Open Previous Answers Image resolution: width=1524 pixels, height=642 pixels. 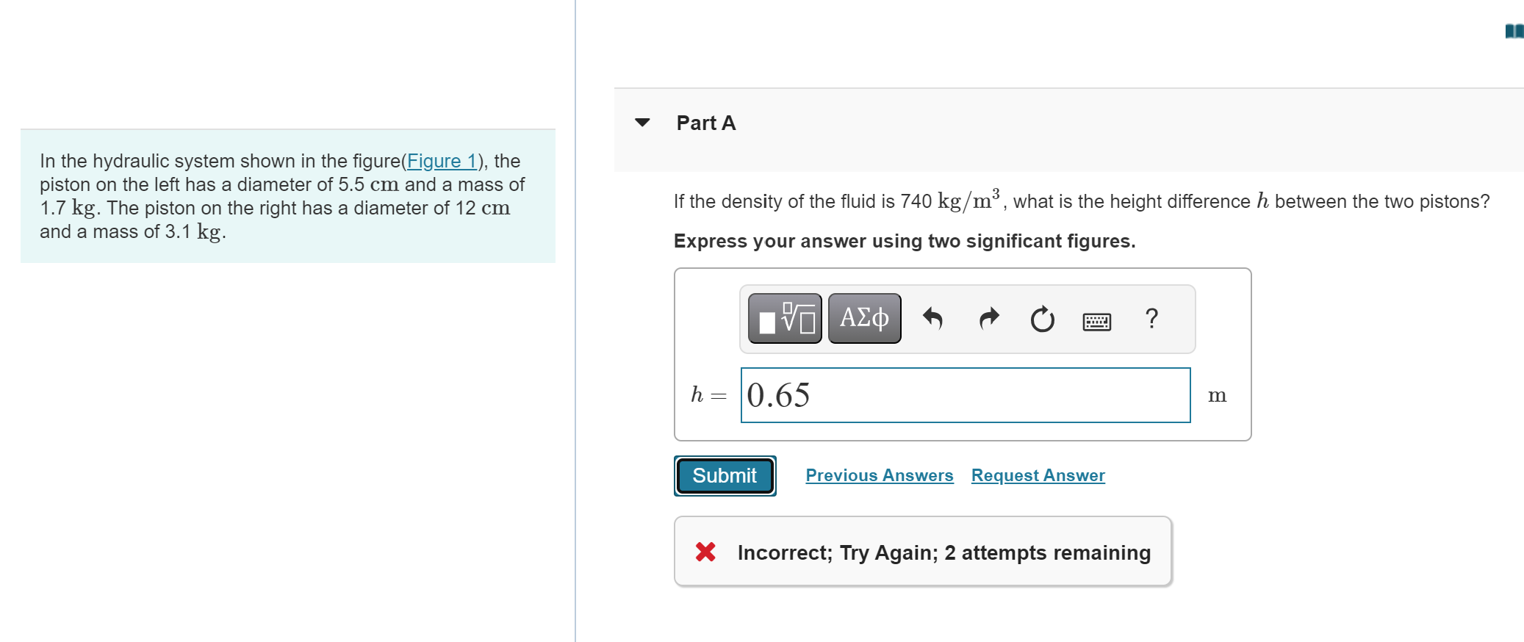pos(879,475)
